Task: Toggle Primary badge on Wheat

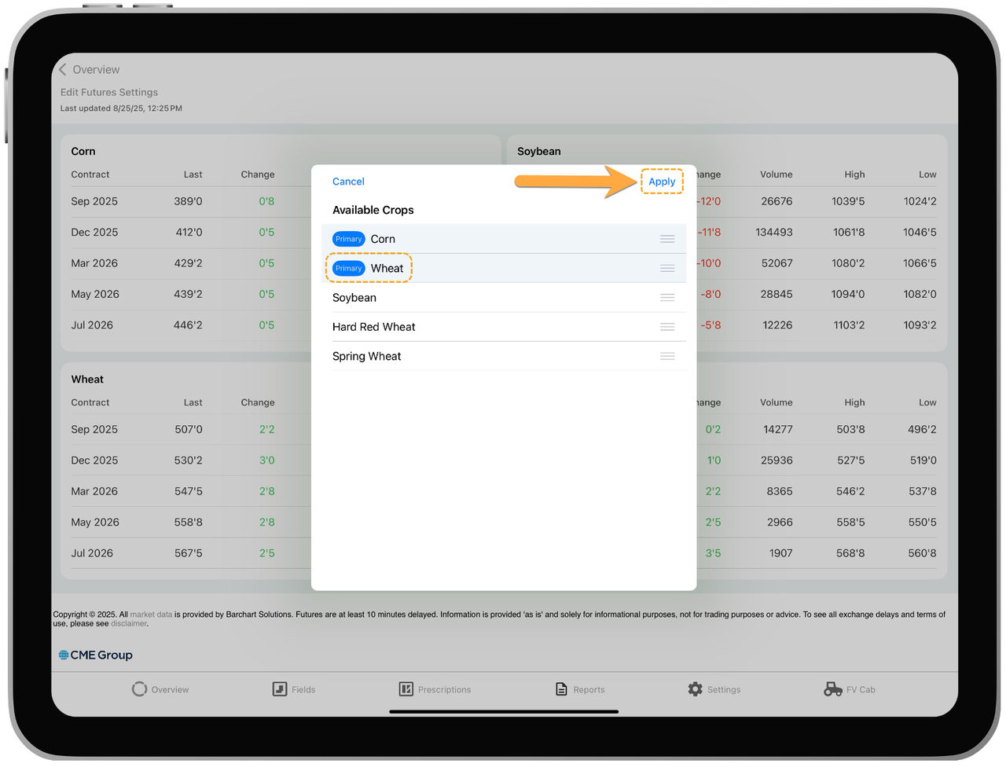Action: click(x=348, y=268)
